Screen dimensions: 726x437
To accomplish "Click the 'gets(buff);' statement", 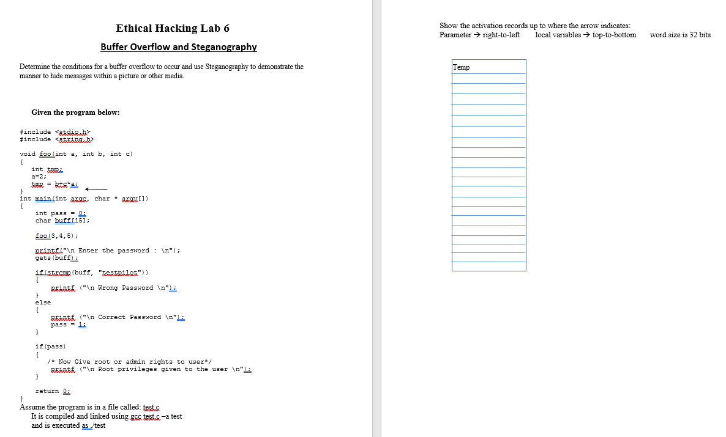I will click(58, 257).
